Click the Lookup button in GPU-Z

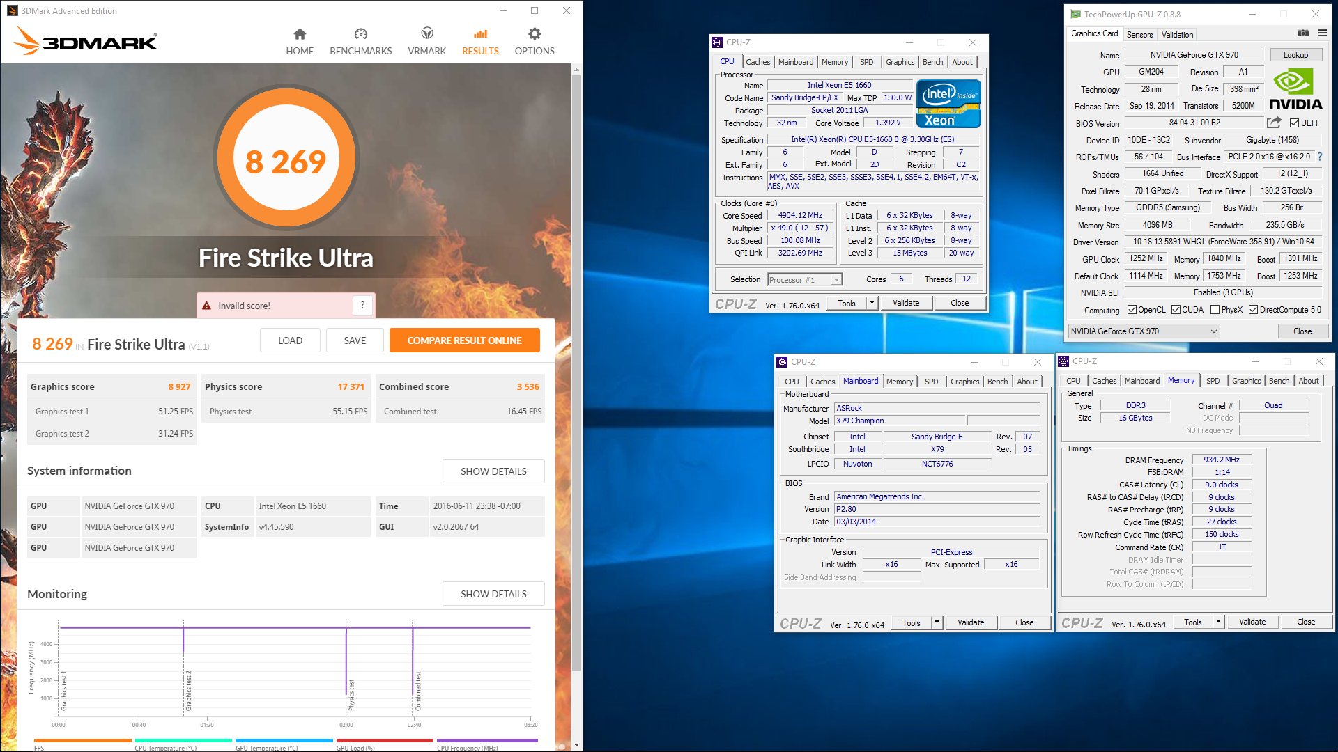tap(1295, 55)
